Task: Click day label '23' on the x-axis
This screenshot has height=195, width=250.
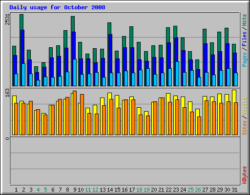Action: [176, 190]
